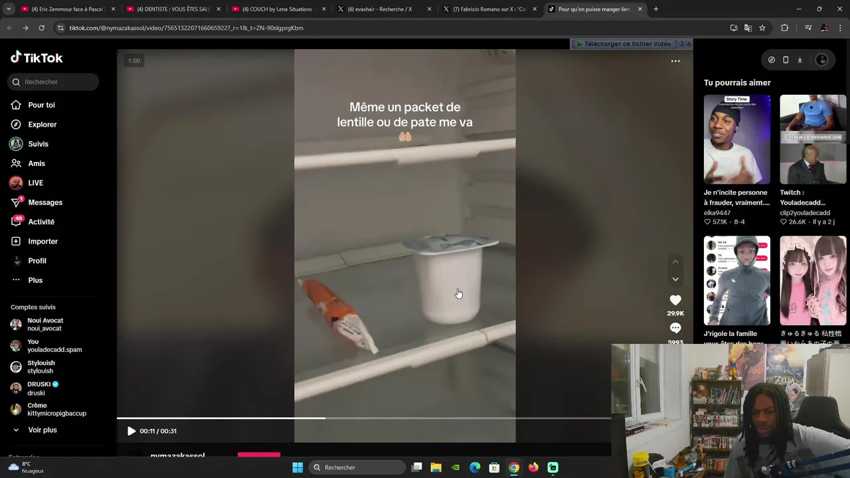Open the Chrome extensions puzzle icon
Viewport: 850px width, 478px height.
click(x=784, y=28)
